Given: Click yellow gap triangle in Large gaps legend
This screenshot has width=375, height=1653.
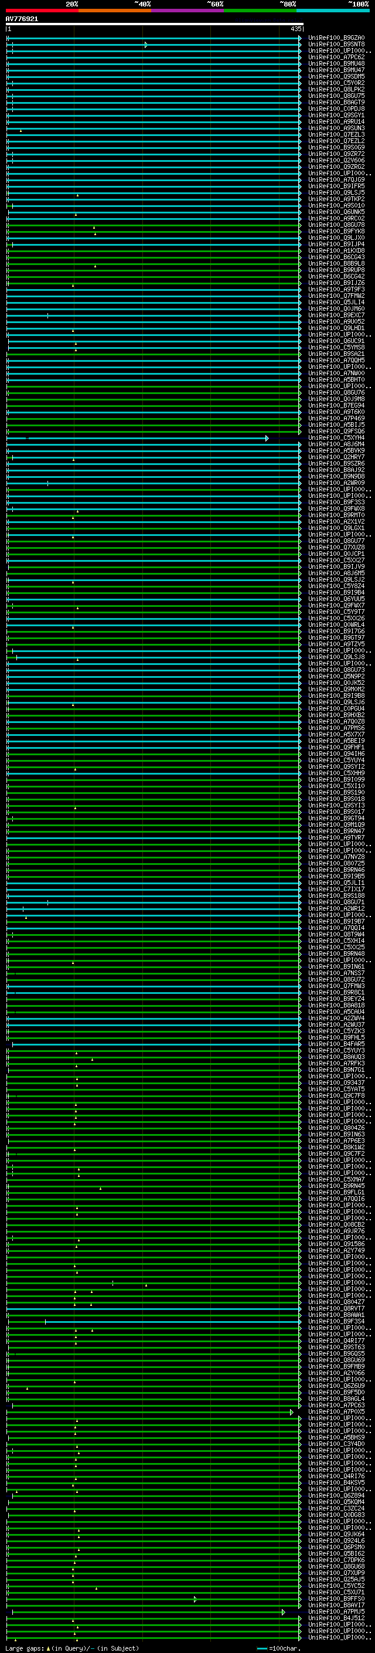Looking at the screenshot, I should (x=48, y=1648).
